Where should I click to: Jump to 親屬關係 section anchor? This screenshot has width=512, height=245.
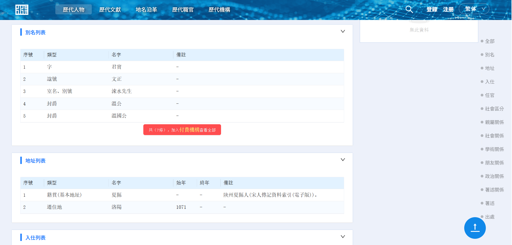coord(494,122)
